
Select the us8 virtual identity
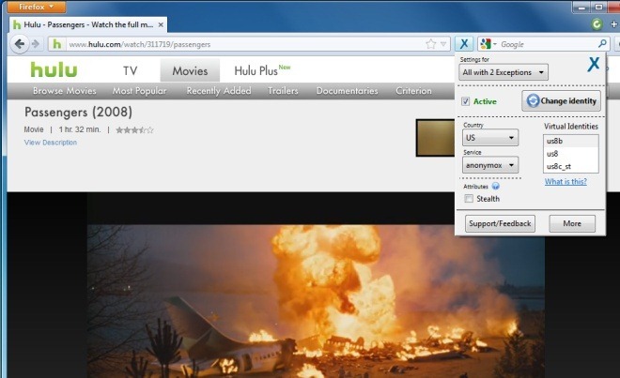(x=570, y=154)
